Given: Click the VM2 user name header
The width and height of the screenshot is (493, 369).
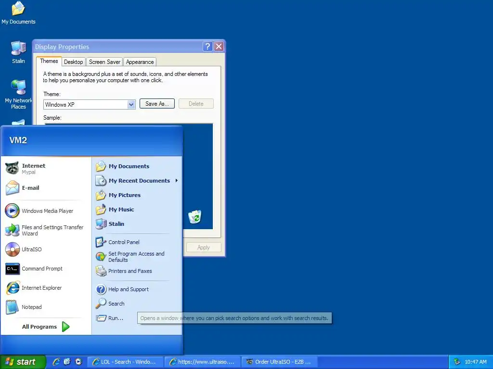Looking at the screenshot, I should click(x=18, y=140).
